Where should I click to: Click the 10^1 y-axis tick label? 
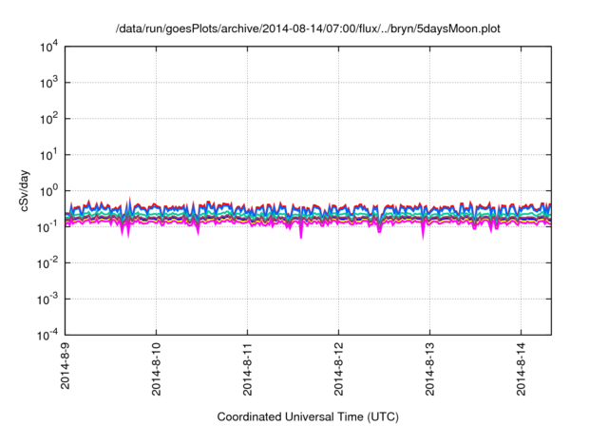(x=48, y=155)
